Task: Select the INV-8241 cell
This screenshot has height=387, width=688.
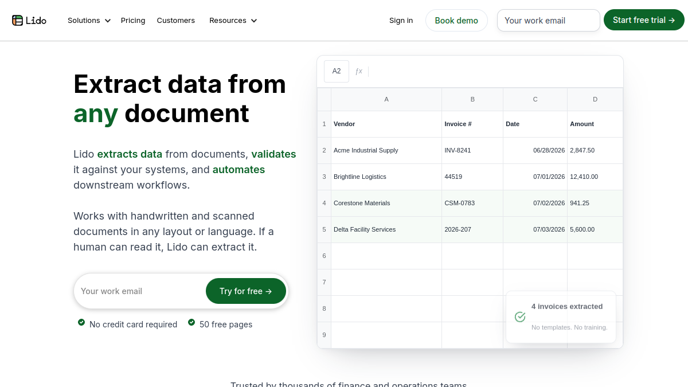Action: tap(472, 150)
